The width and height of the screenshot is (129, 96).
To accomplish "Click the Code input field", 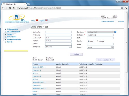I will (100, 38).
